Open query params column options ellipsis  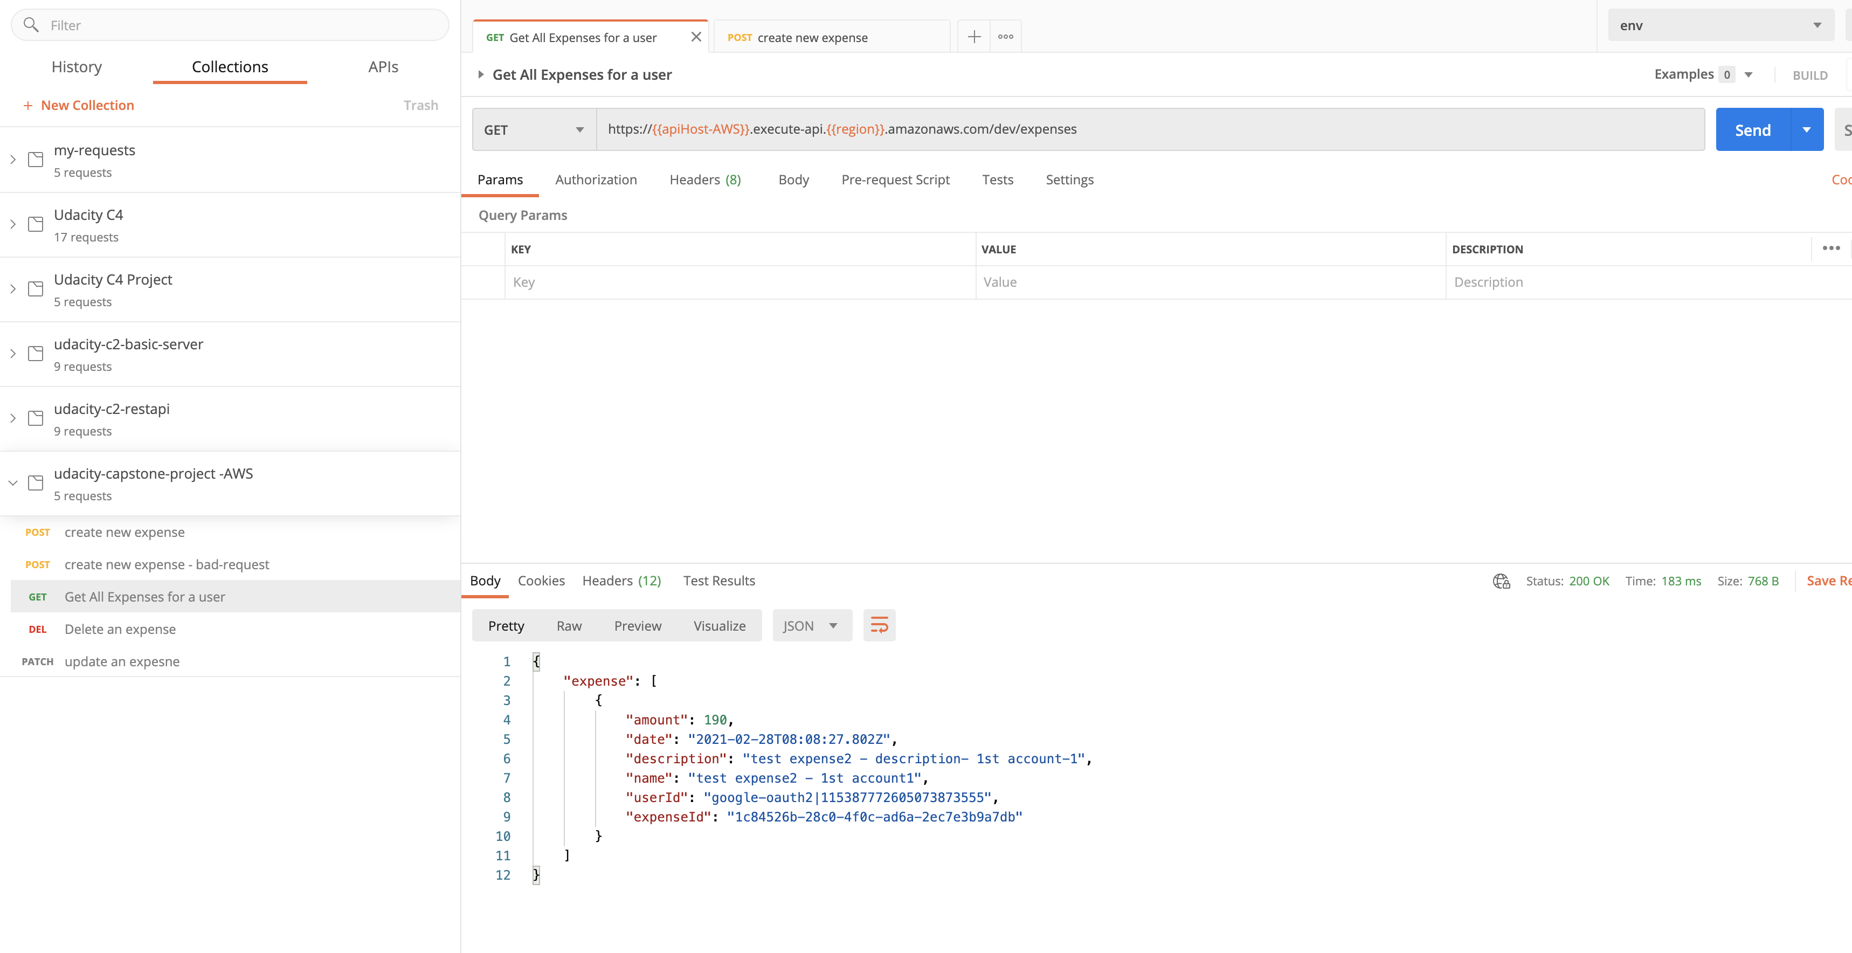[1830, 248]
